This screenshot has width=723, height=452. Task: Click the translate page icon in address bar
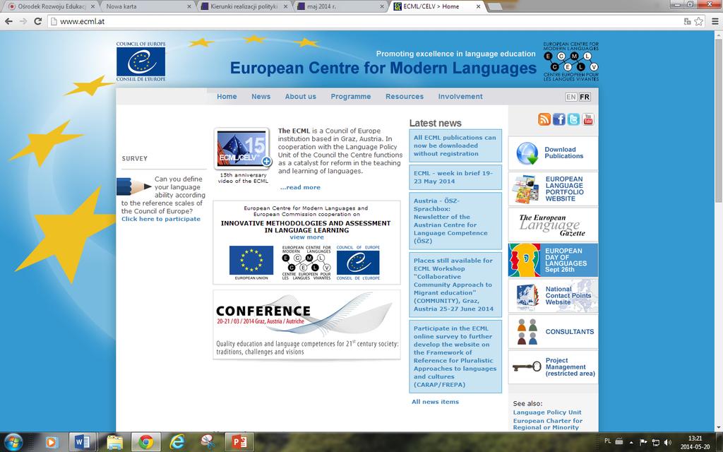(688, 21)
